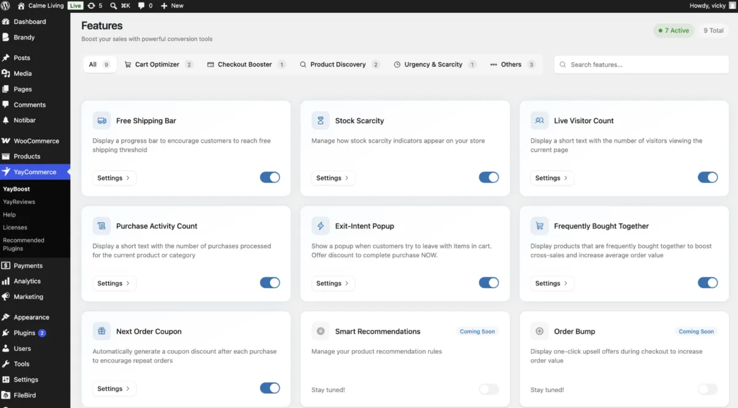Screen dimensions: 738x408
Task: Open Settings for Free Shipping Bar
Action: tap(114, 178)
